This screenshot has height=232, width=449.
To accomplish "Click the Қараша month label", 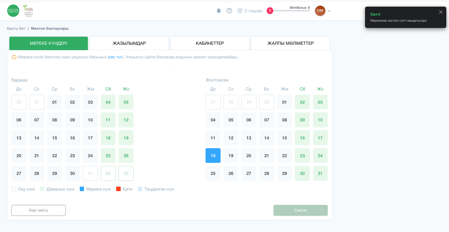I will [19, 80].
